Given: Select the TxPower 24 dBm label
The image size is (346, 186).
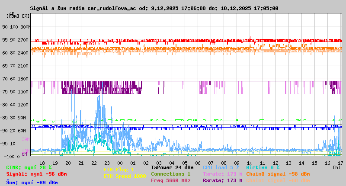Looking at the screenshot, I should click(172, 167).
